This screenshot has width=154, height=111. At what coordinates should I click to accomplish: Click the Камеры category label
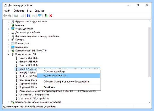point(20,40)
